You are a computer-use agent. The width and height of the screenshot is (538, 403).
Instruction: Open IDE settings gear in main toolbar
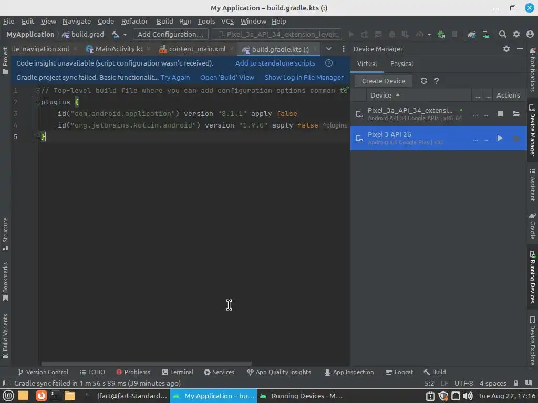(x=516, y=34)
